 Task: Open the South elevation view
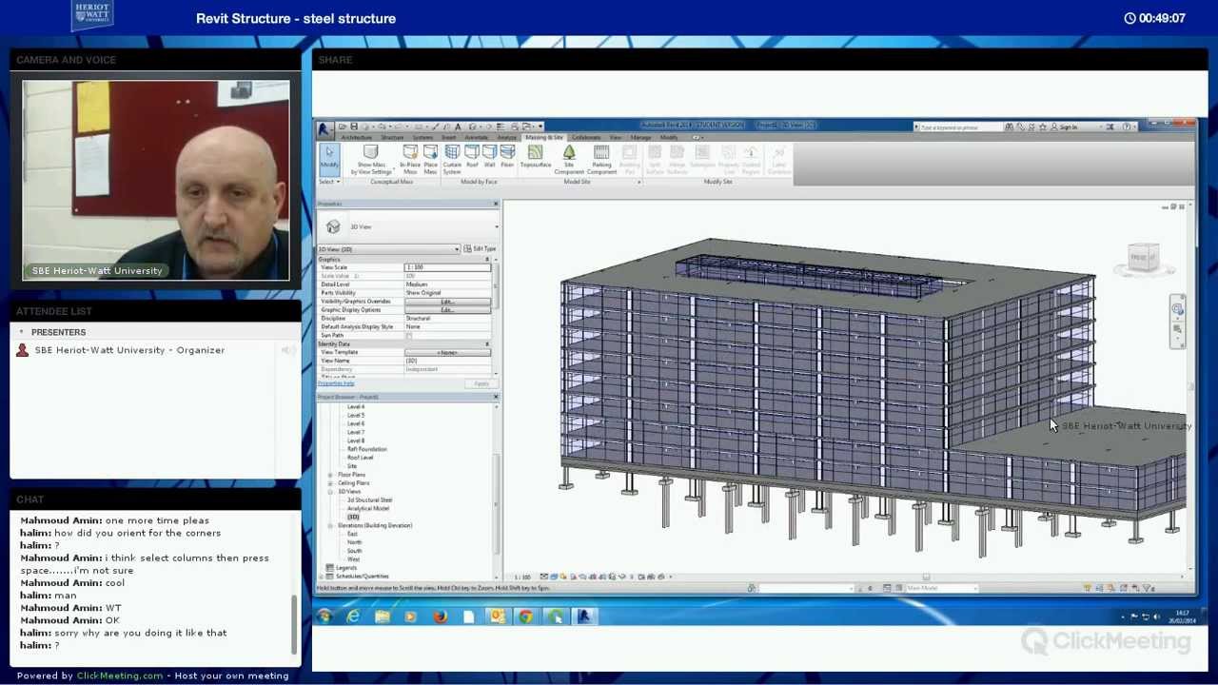click(x=354, y=551)
